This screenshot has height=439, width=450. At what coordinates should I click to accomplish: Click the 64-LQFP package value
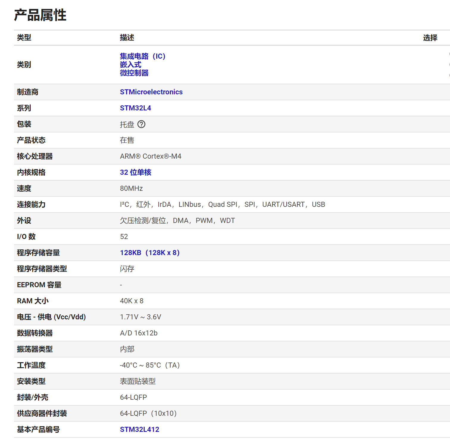click(133, 397)
